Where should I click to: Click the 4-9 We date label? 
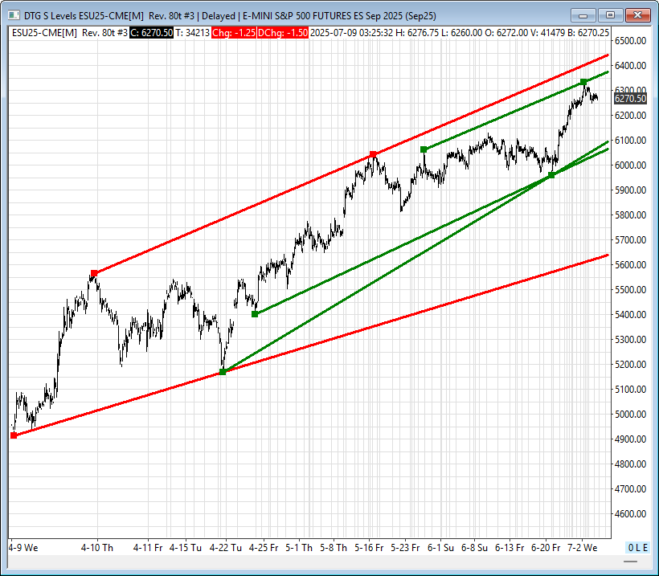(x=23, y=548)
